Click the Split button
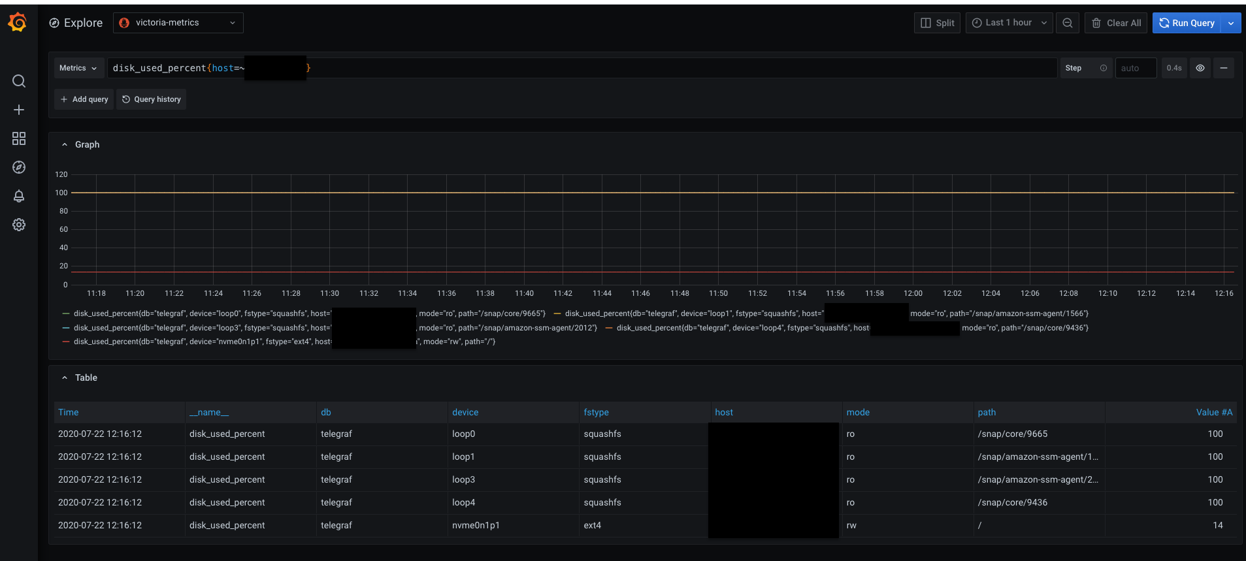 point(937,23)
